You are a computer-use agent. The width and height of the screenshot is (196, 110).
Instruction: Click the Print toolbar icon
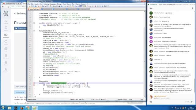point(43,6)
